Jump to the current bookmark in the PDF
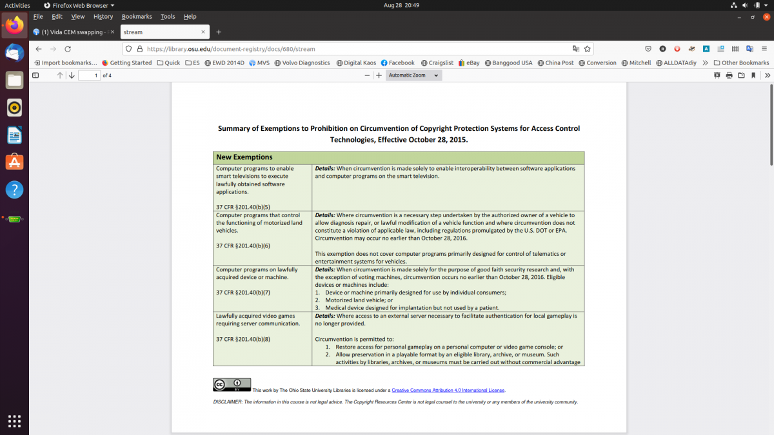This screenshot has height=435, width=774. (x=755, y=75)
